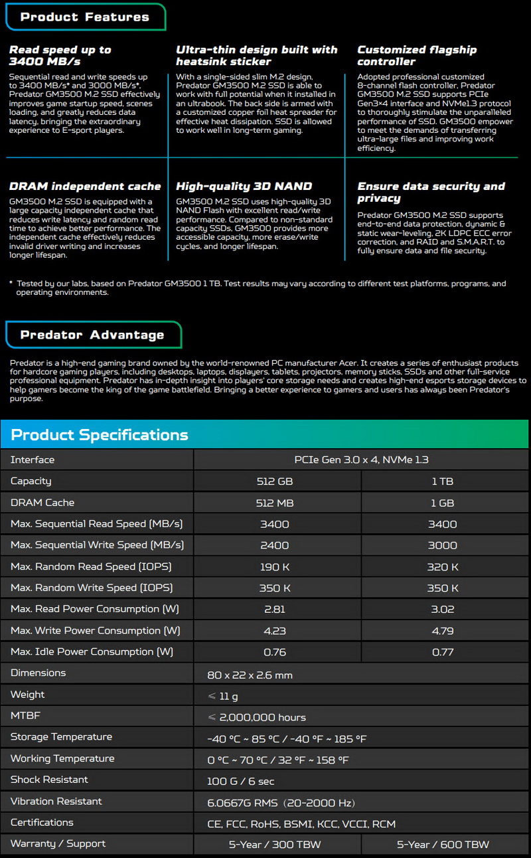This screenshot has height=858, width=531.
Task: Click the 11 g weight value
Action: (x=222, y=697)
